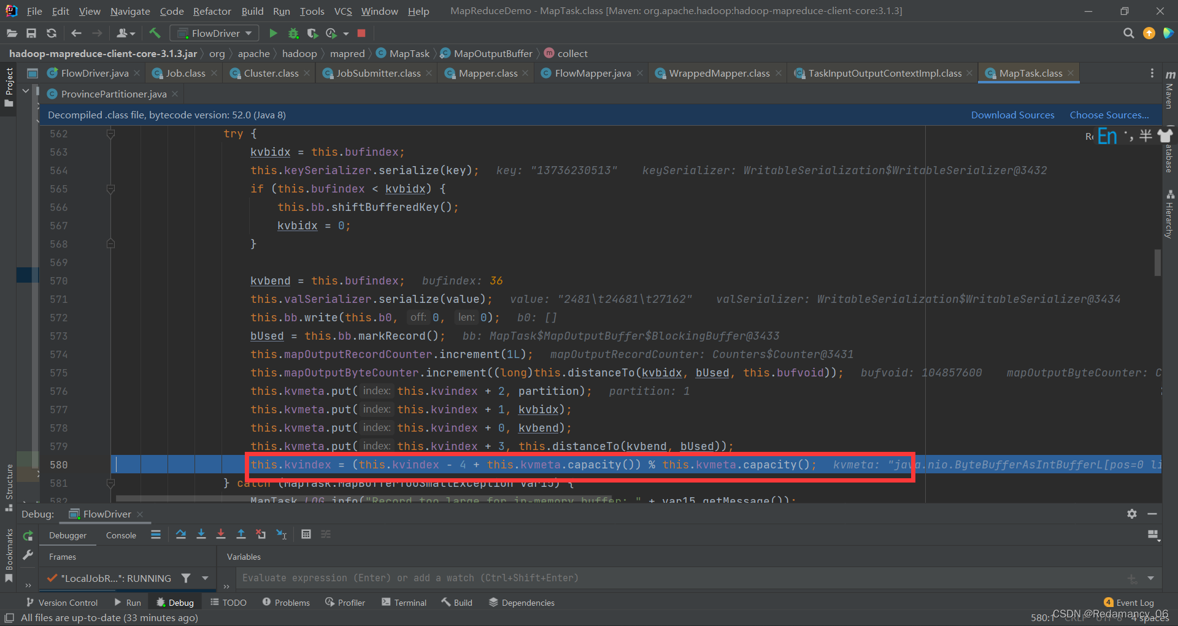Run FlowDriver with Coverage icon
The image size is (1178, 626).
pos(312,33)
